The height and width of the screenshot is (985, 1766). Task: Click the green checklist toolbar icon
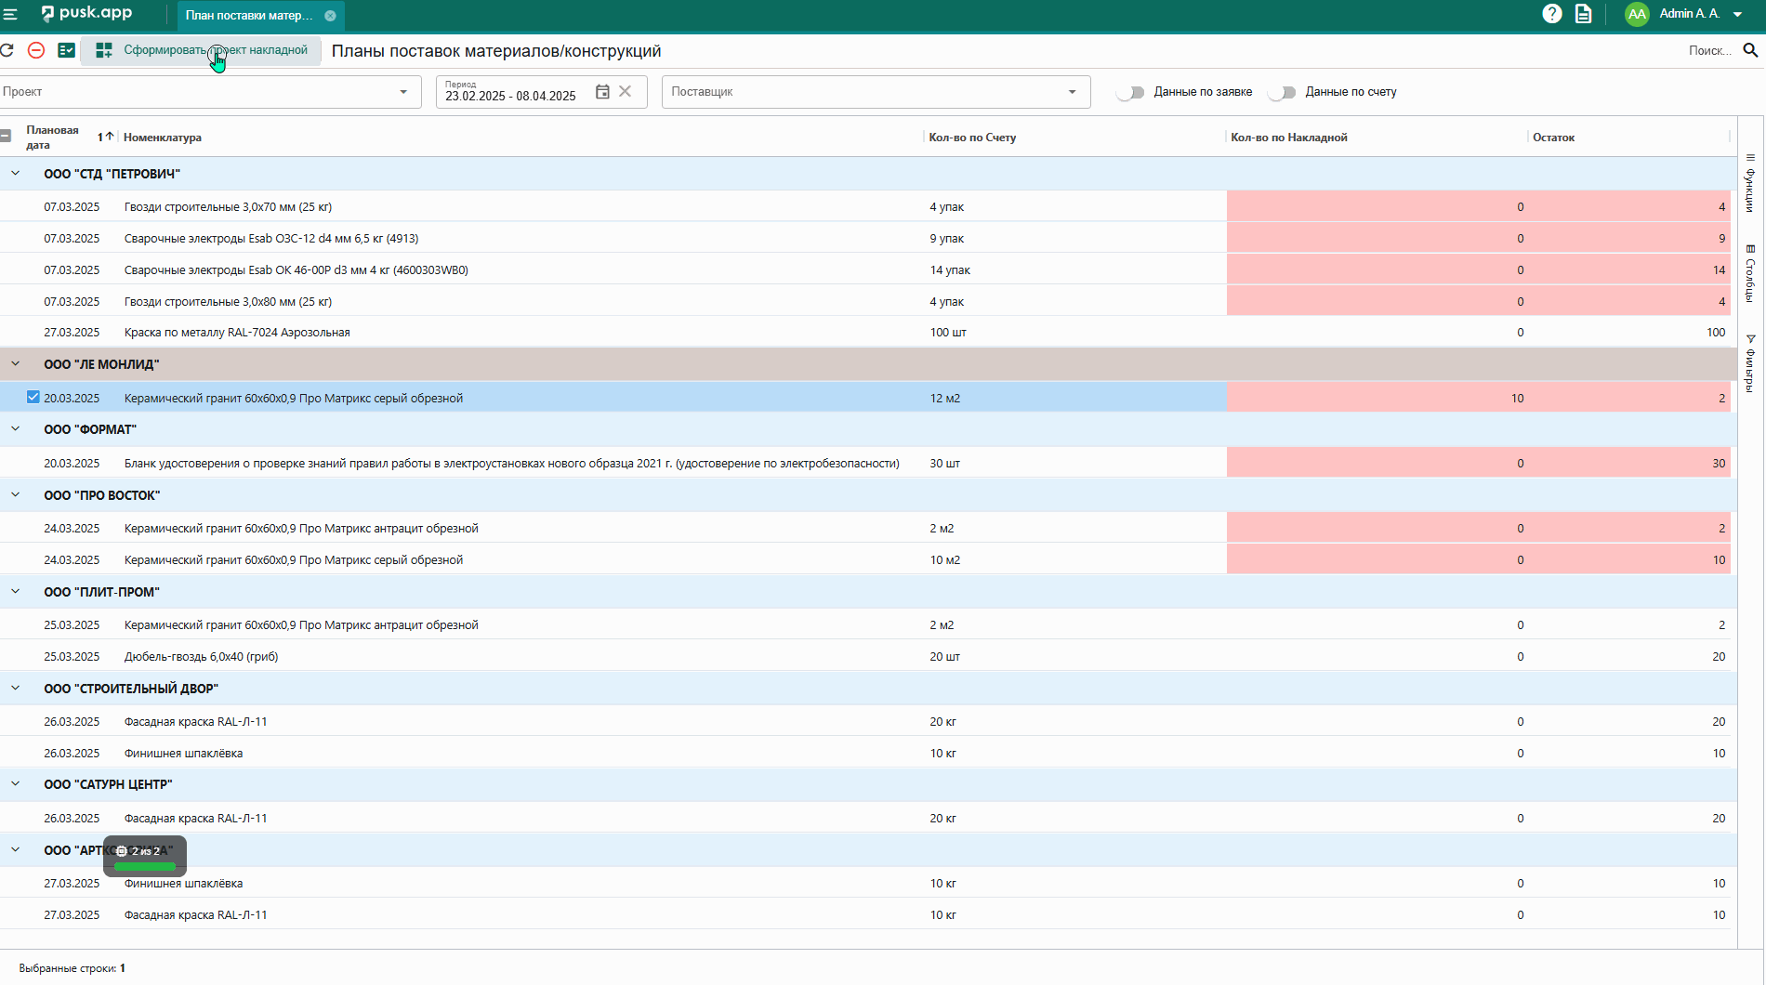pyautogui.click(x=67, y=50)
